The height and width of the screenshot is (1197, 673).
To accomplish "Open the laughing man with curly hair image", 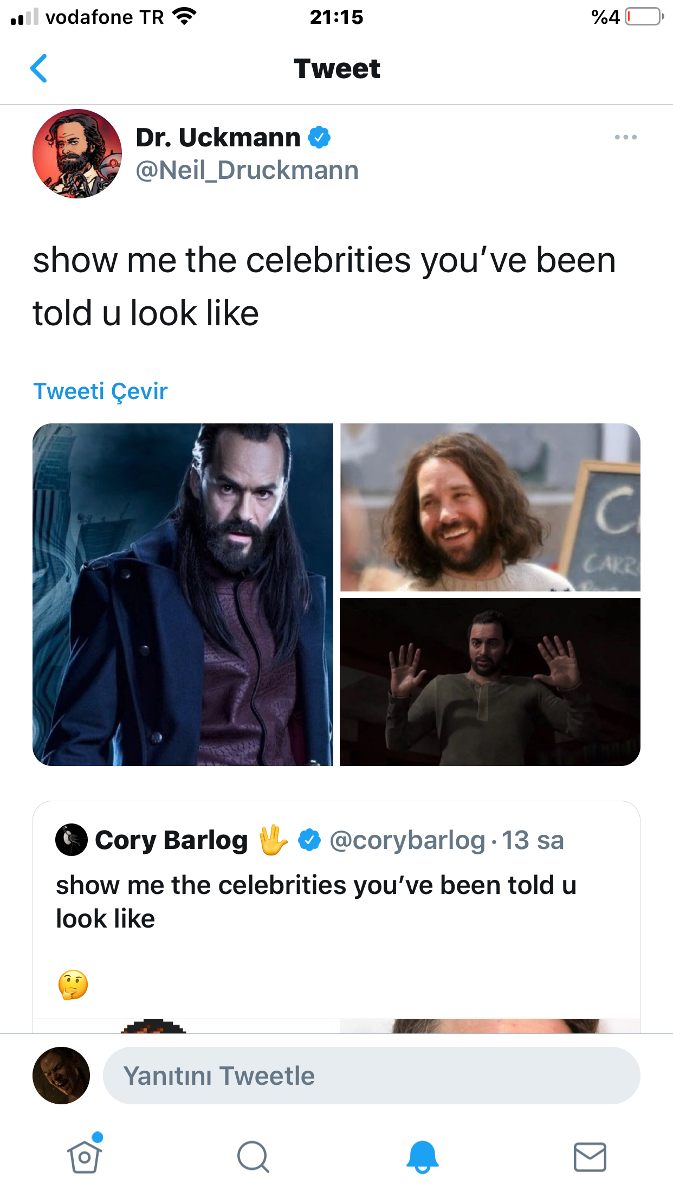I will [x=490, y=507].
